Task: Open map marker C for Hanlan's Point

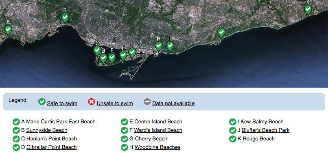Action: click(x=97, y=51)
